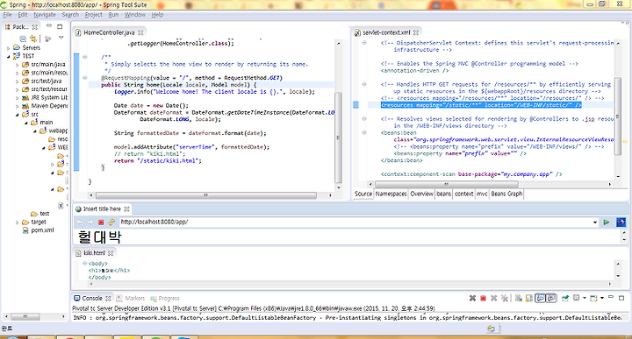Close HomeController.java tab
Viewport: 632px width, 339px height.
(x=140, y=32)
